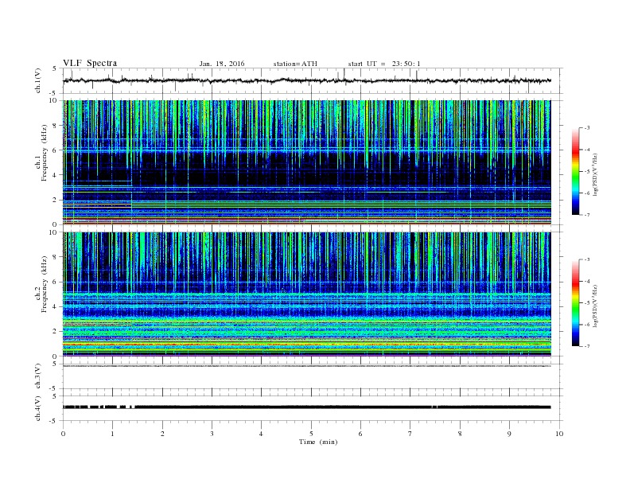Click the "-5" label on ch.1 color bar
The height and width of the screenshot is (487, 630).
587,171
